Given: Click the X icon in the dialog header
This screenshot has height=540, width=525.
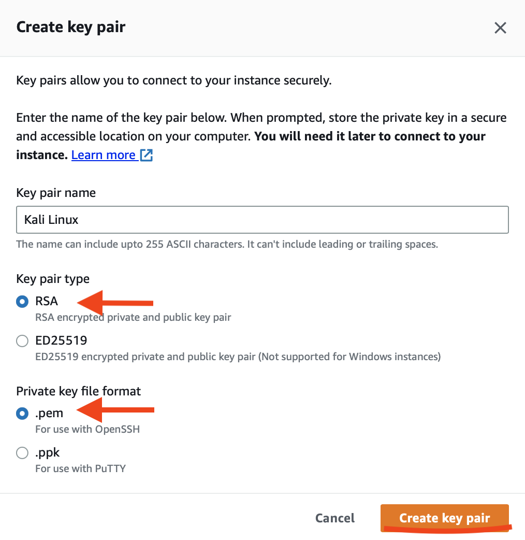Looking at the screenshot, I should click(x=500, y=28).
